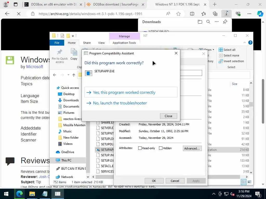Open Windows Start menu

6,194
